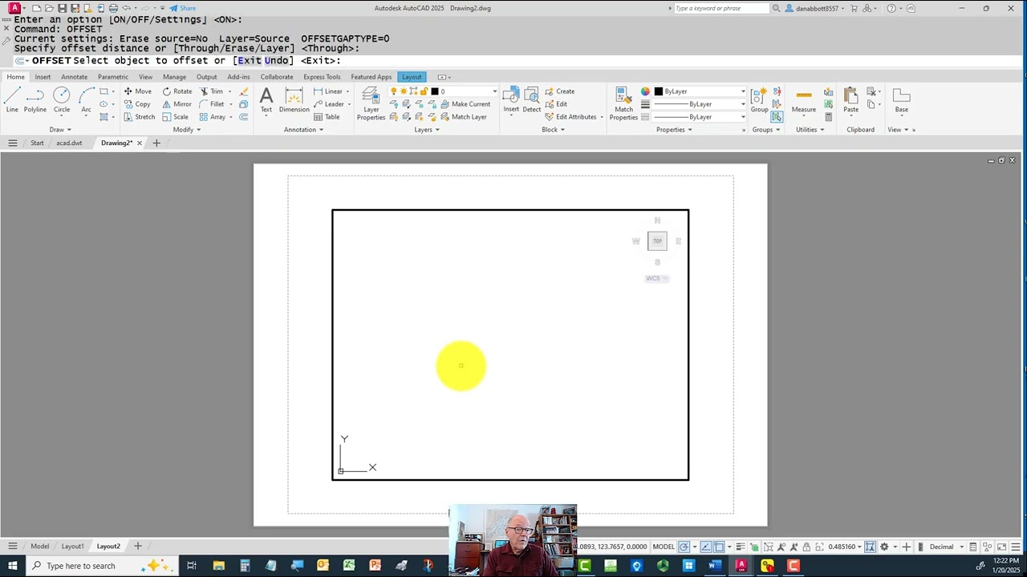This screenshot has height=577, width=1027.
Task: Open Quick Calculator in Utilities
Action: [828, 117]
